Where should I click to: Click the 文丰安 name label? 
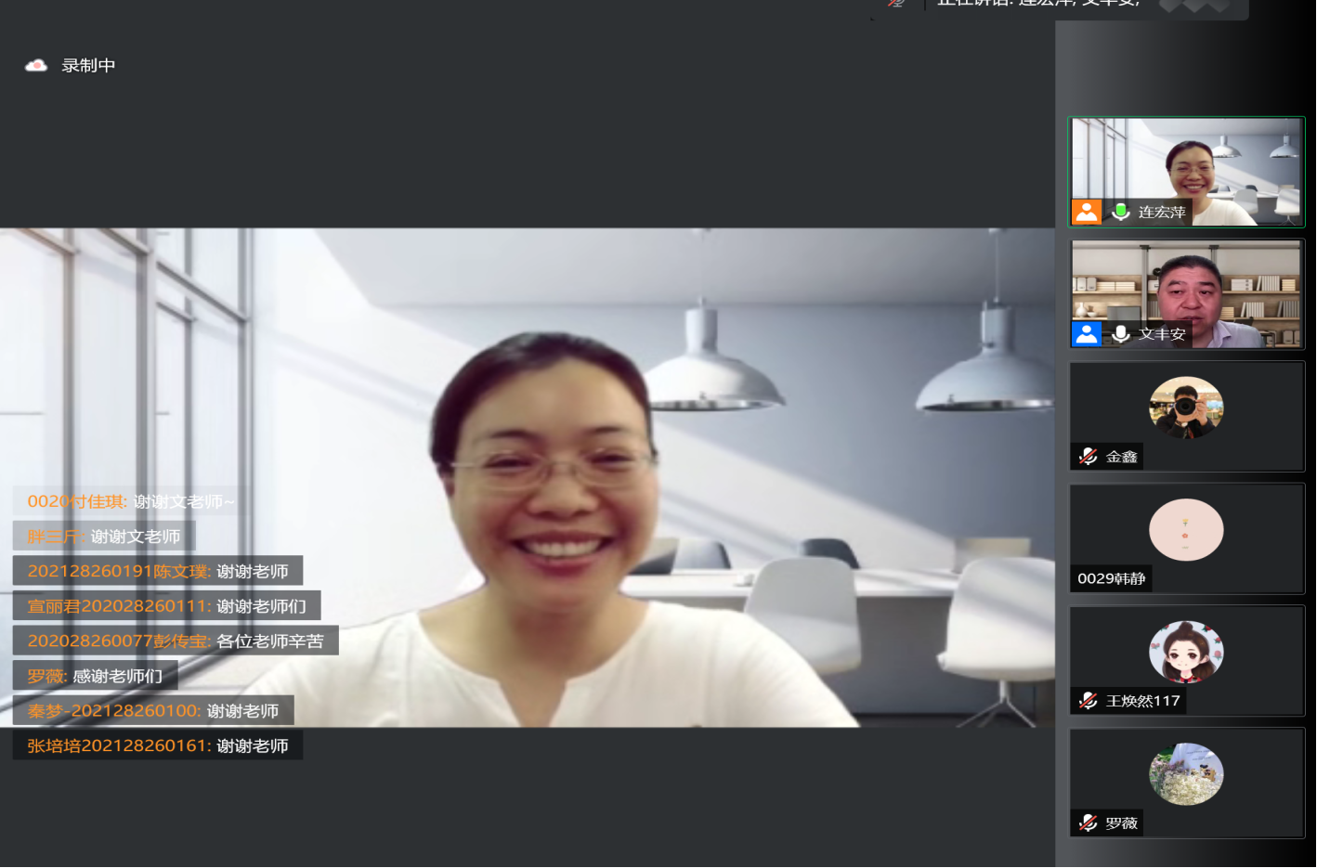point(1162,333)
